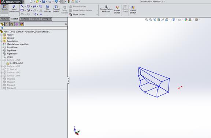
Task: Click Previous View icon in view toolbar
Action: click(155, 20)
